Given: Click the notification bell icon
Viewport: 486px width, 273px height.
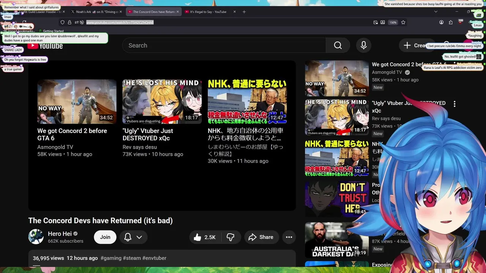Looking at the screenshot, I should 128,237.
